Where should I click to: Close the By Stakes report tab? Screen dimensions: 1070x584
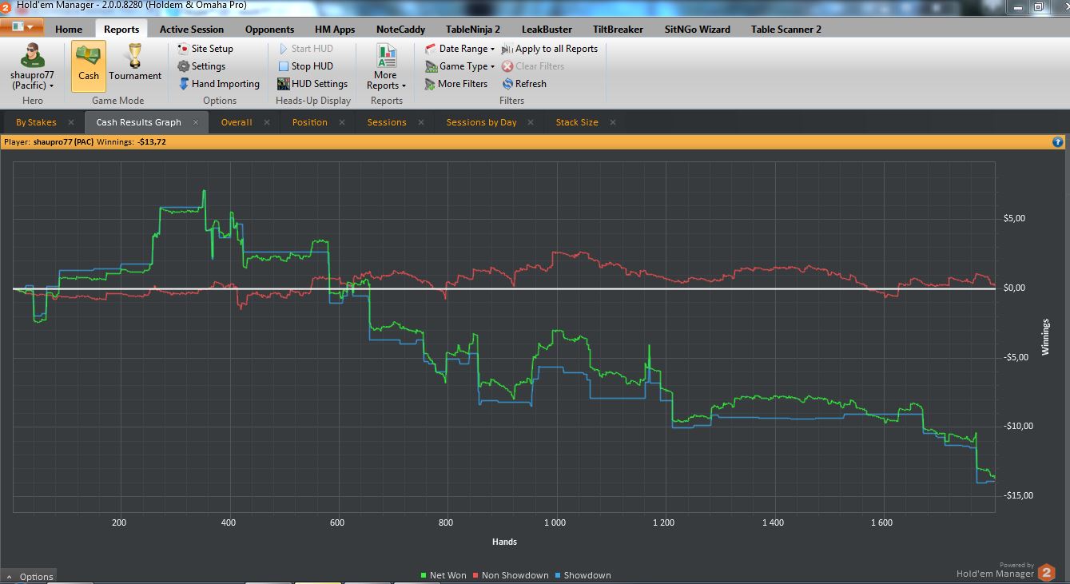(x=71, y=122)
